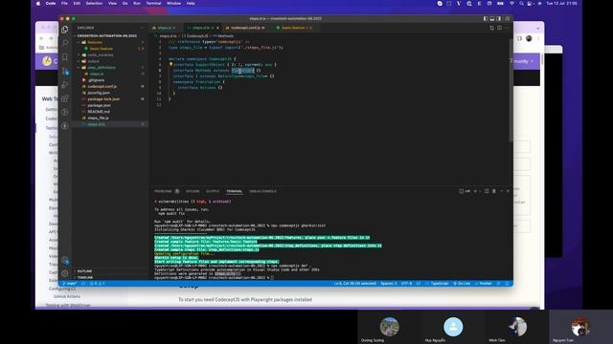Open notifications bell in status bar
This screenshot has height=344, width=613.
tap(507, 284)
